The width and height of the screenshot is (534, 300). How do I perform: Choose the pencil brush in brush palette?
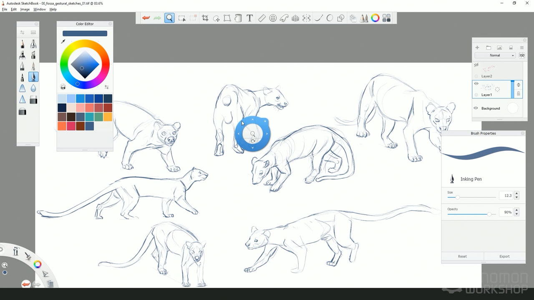tap(23, 44)
